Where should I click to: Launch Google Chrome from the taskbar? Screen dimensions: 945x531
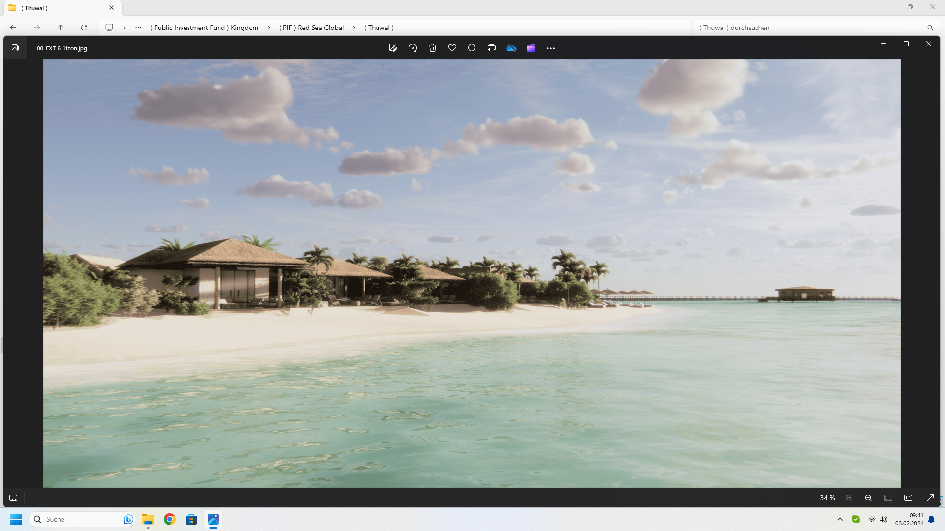[x=170, y=519]
